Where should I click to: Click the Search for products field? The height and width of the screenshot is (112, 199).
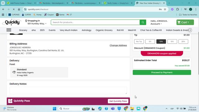(x=95, y=22)
